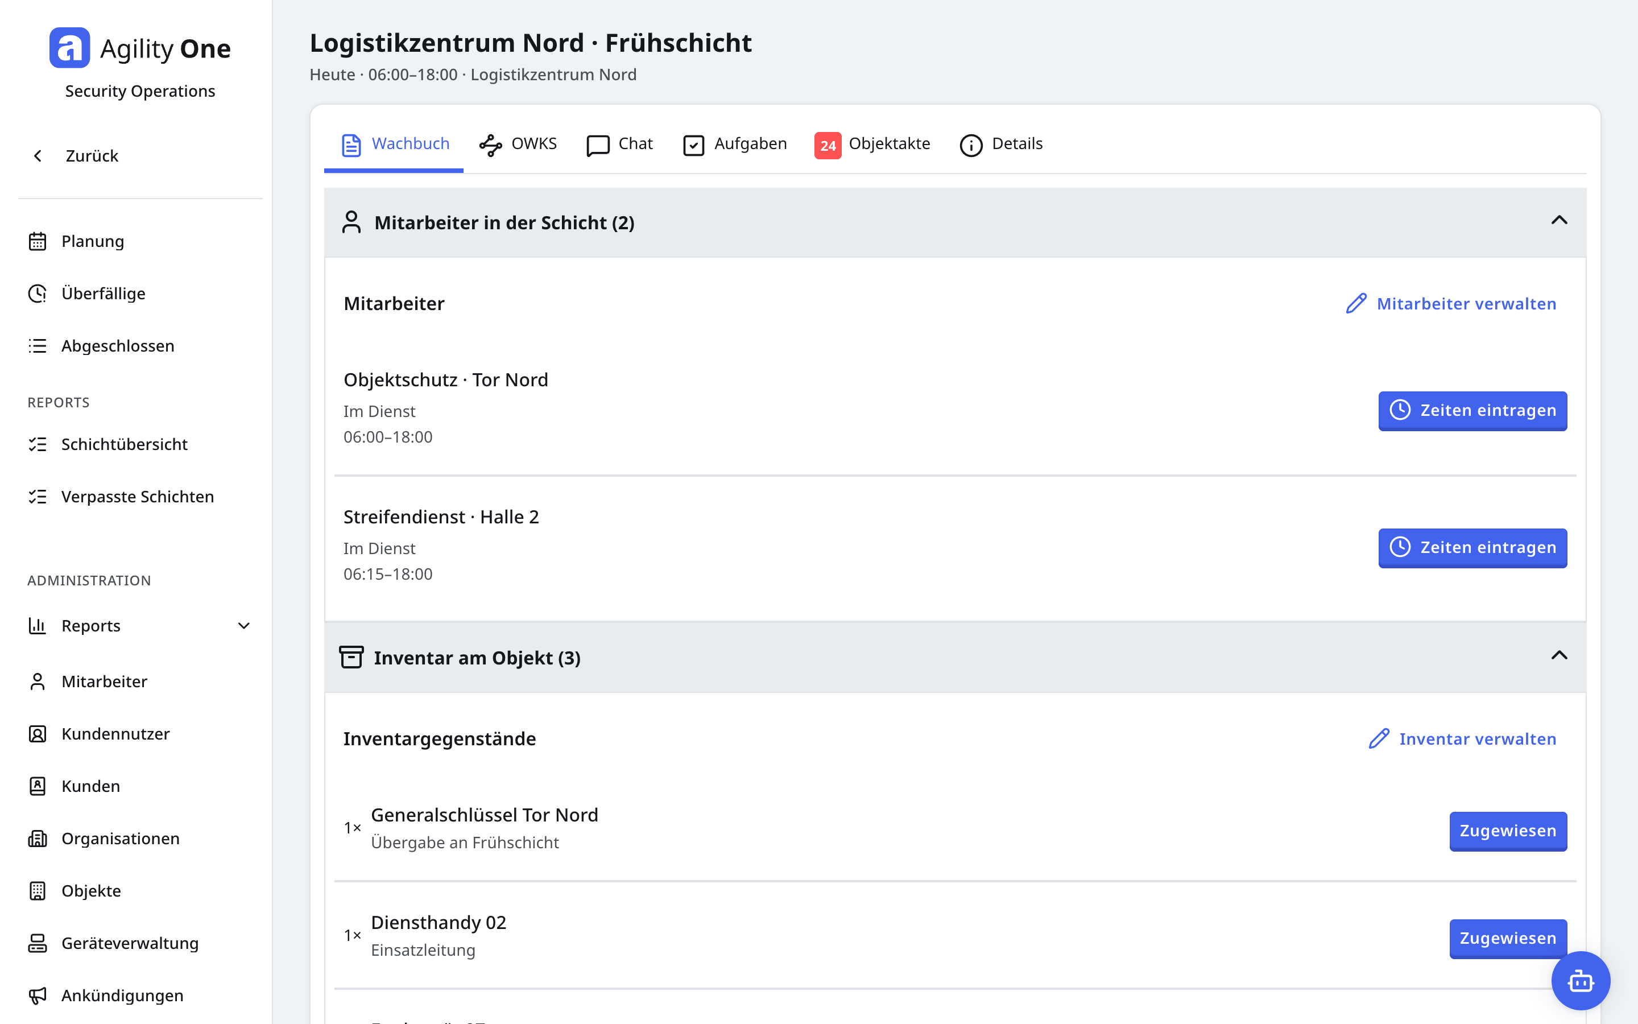Click the Überfällige clock icon
The width and height of the screenshot is (1638, 1024).
pyautogui.click(x=38, y=293)
